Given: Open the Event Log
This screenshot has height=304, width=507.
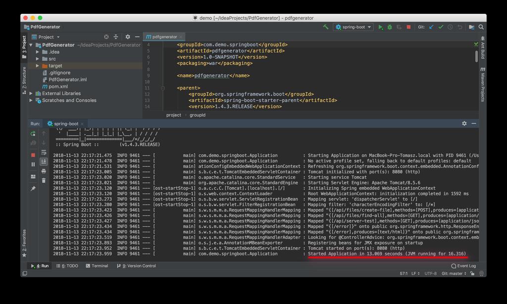Looking at the screenshot, I should (x=463, y=266).
